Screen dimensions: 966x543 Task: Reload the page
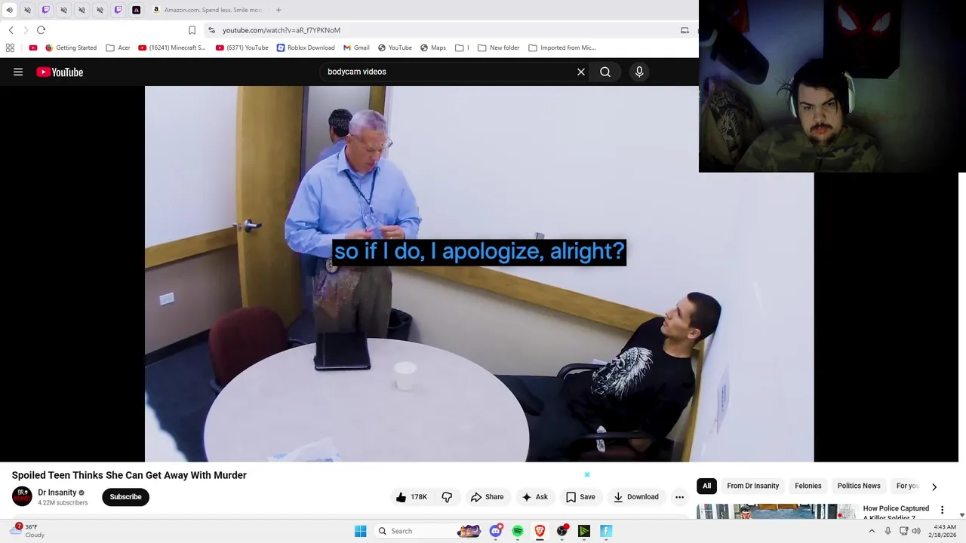pos(41,30)
